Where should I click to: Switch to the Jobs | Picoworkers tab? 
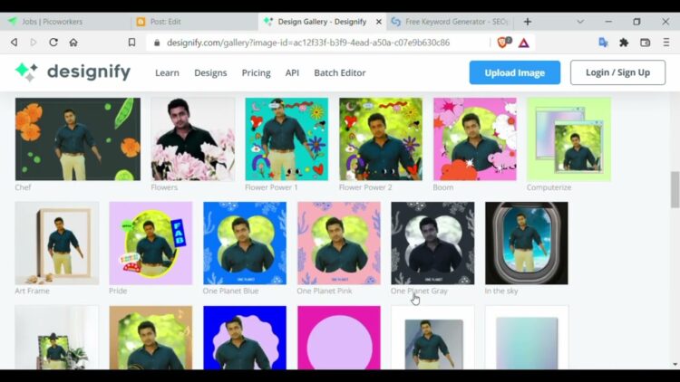pyautogui.click(x=65, y=22)
